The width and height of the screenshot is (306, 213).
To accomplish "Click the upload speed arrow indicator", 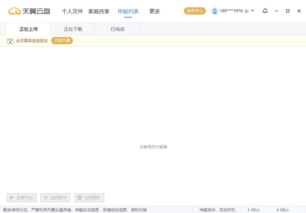I will click(x=248, y=210).
